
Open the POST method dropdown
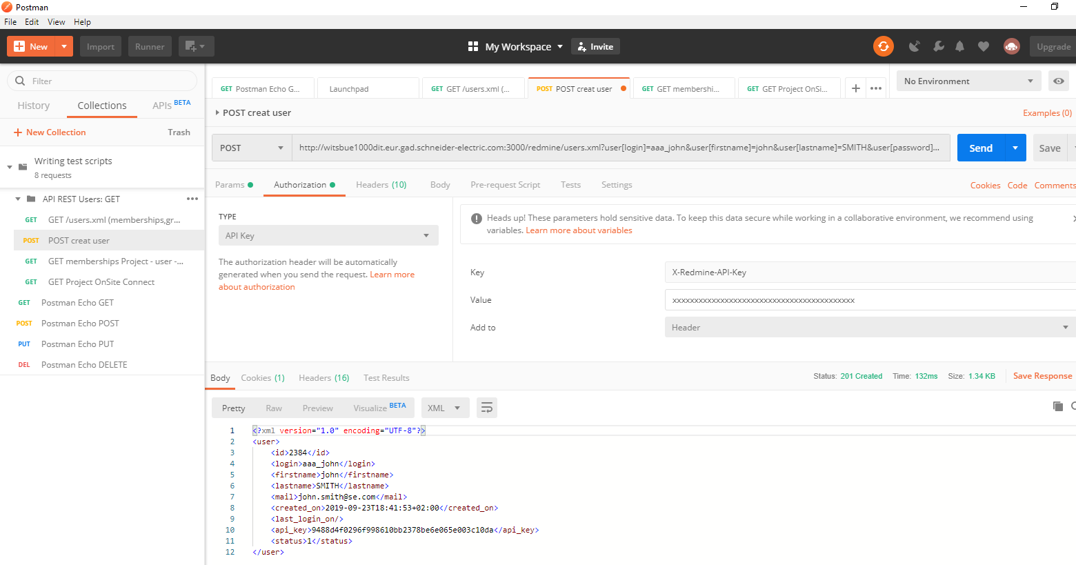[x=252, y=148]
